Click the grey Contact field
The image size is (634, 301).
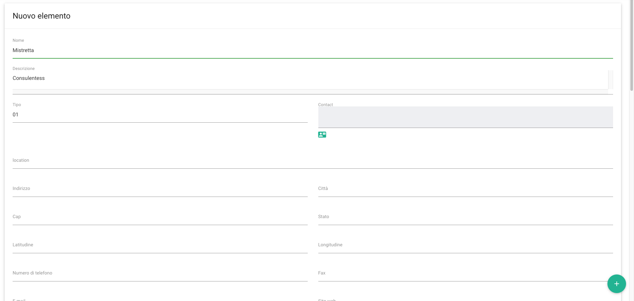point(465,117)
